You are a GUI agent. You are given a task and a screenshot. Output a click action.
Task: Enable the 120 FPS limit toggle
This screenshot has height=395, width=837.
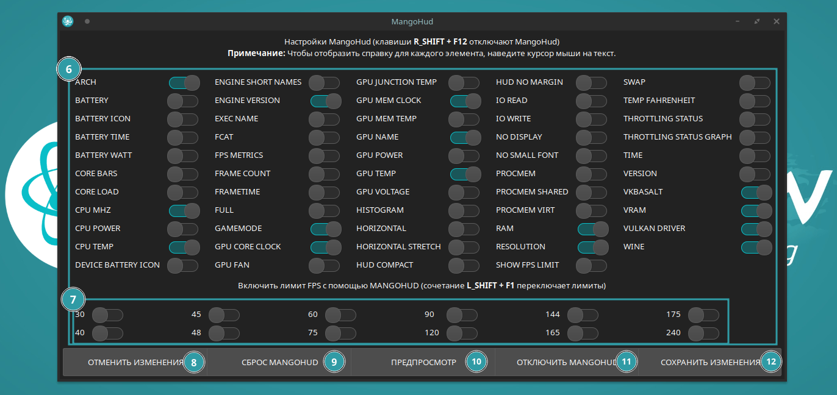(x=462, y=333)
